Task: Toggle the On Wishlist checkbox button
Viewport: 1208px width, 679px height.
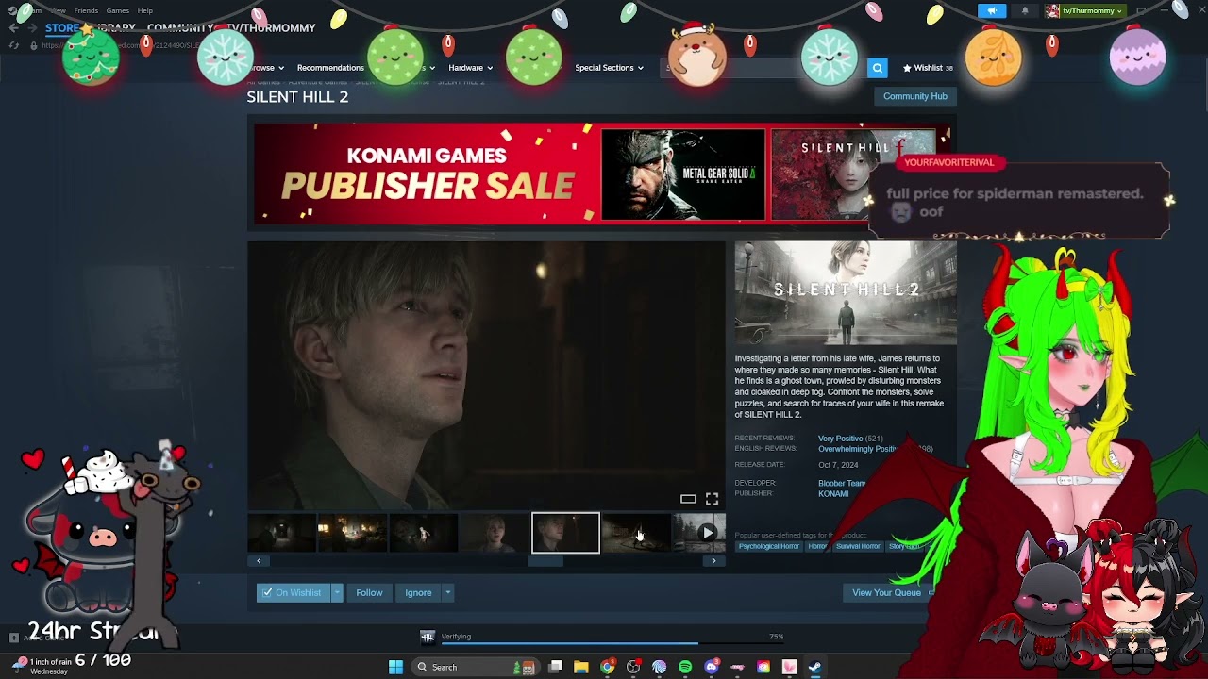Action: click(293, 593)
